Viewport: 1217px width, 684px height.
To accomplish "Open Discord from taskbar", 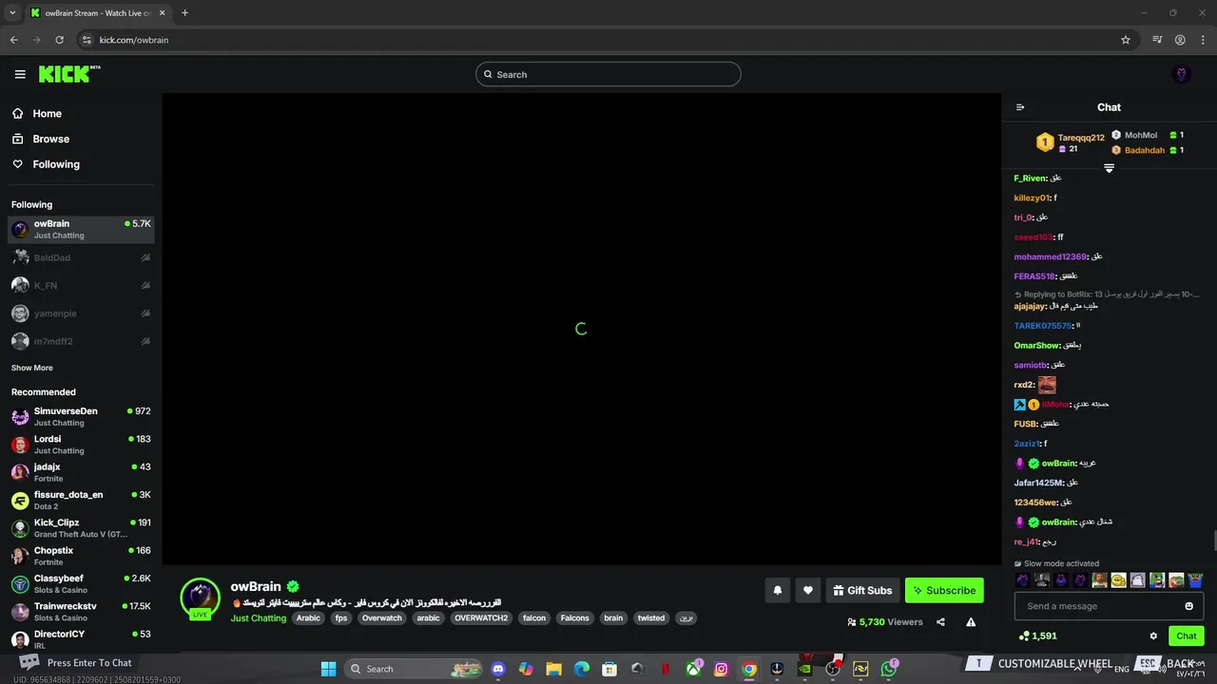I will [x=498, y=669].
